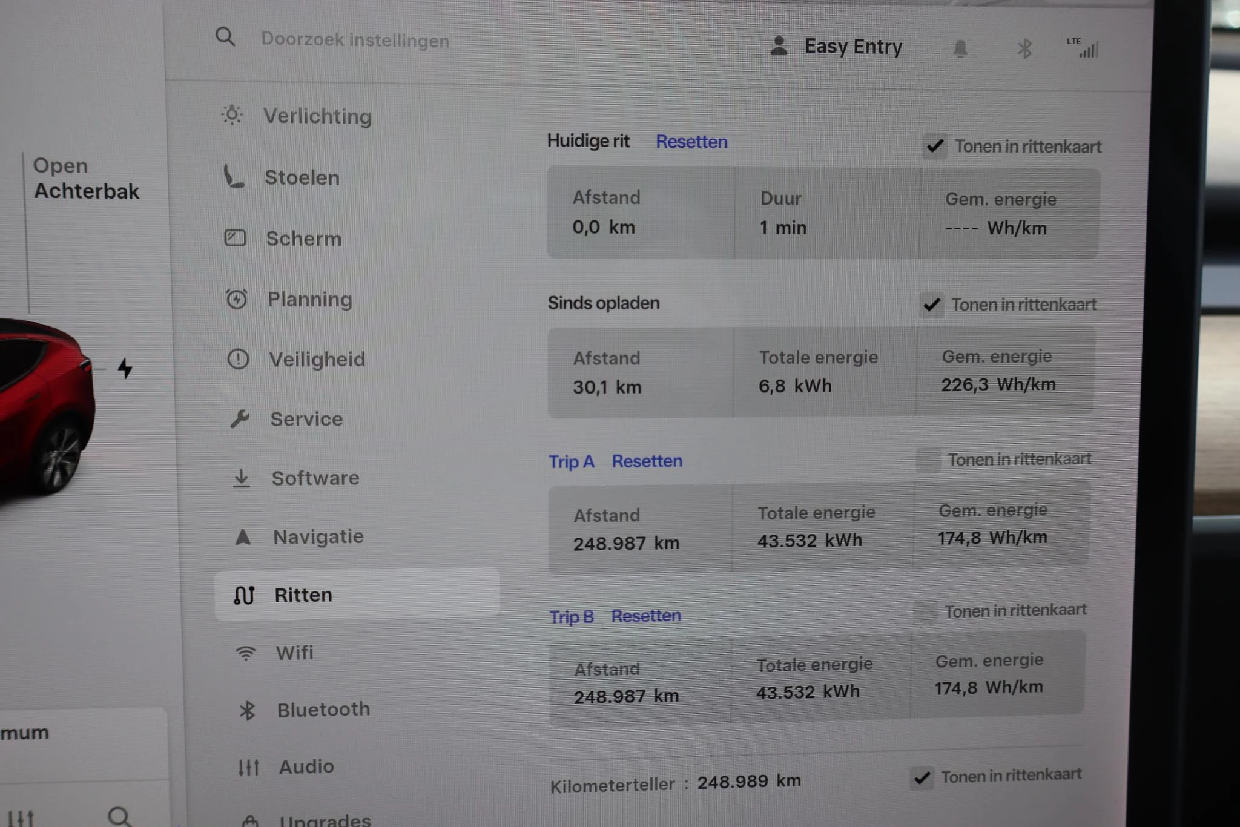Screen dimensions: 1240x827
Task: Rename Trip B by clicking its label
Action: click(x=571, y=617)
